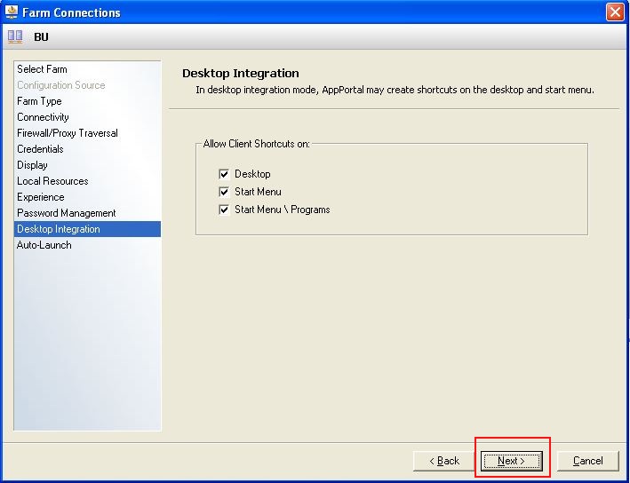
Task: Click the Farm Connections title bar icon
Action: tap(12, 12)
